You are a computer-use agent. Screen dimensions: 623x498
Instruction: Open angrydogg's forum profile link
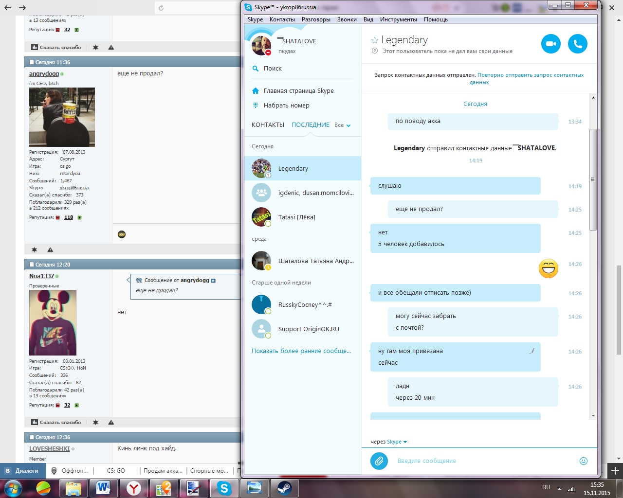[x=44, y=74]
